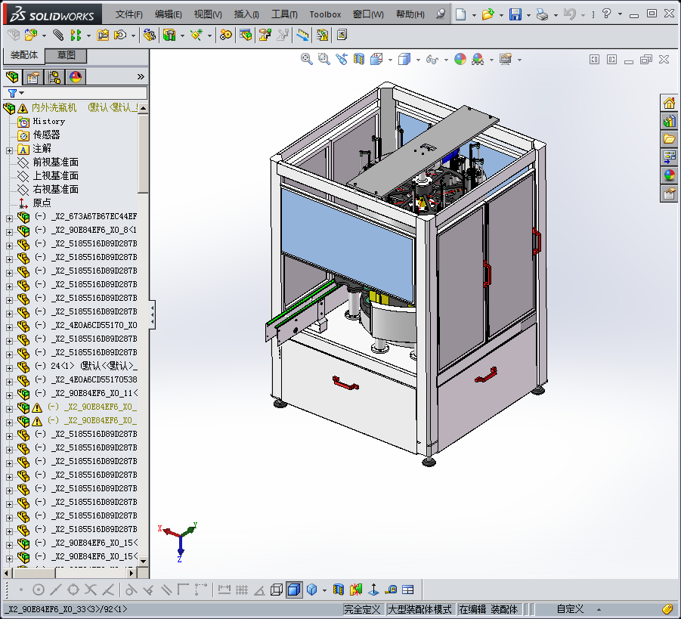Toggle the Grid display button in bottom toolbar

242,590
